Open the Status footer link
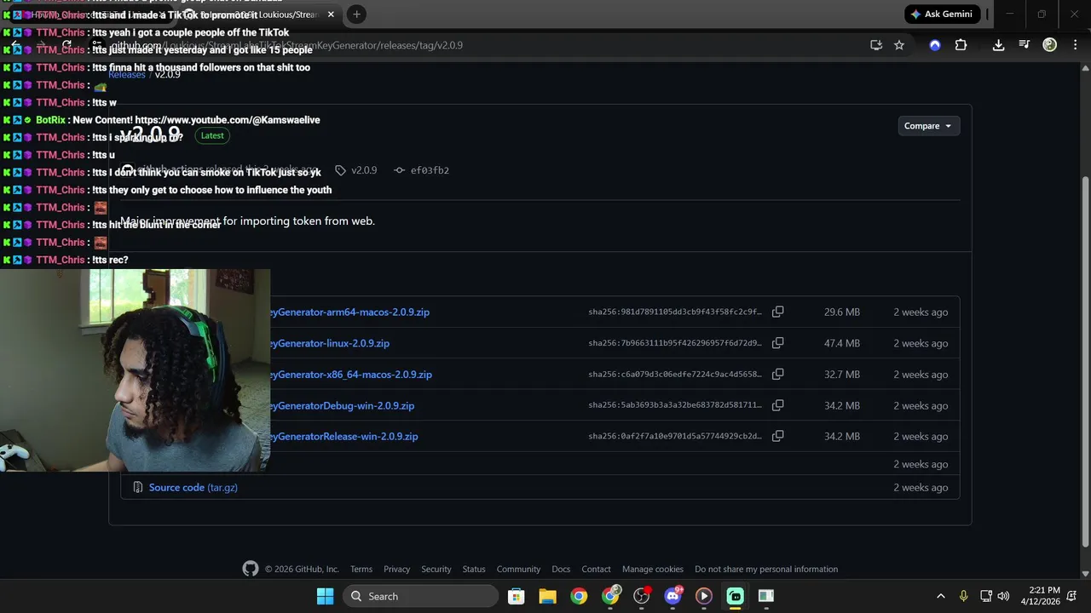1091x613 pixels. click(474, 570)
